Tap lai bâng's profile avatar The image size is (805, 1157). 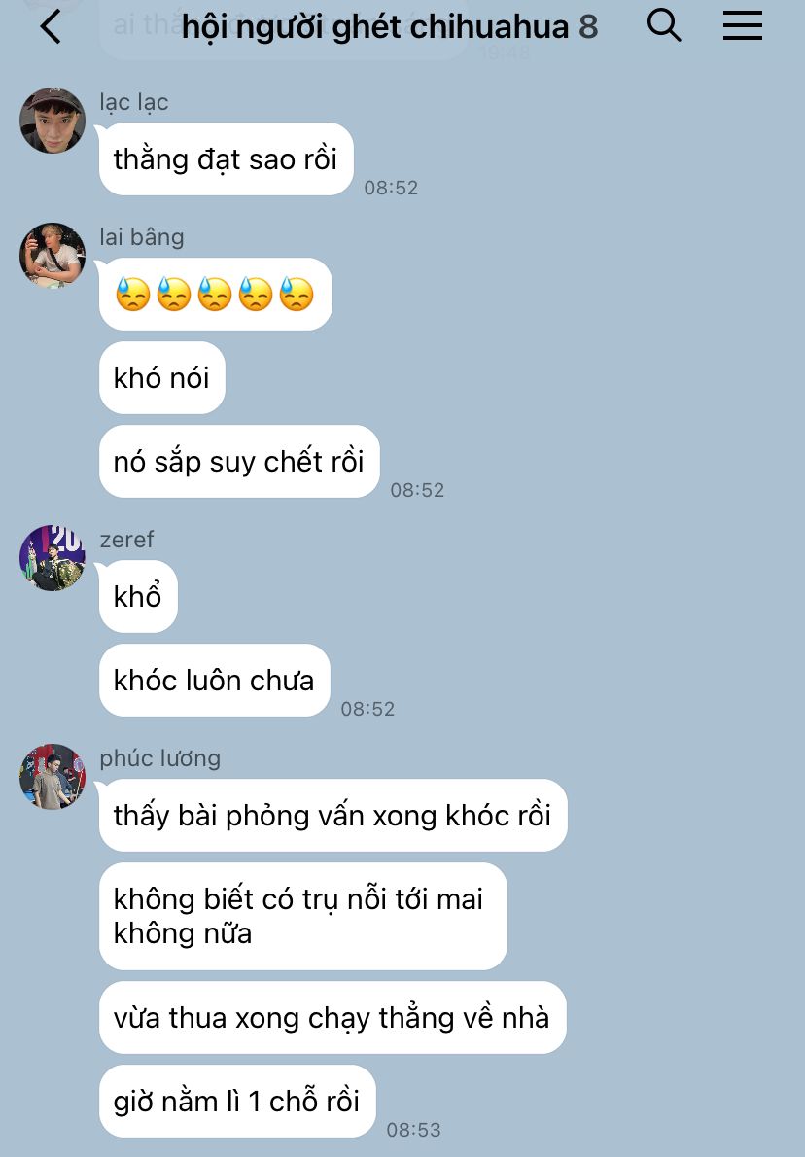(x=52, y=256)
